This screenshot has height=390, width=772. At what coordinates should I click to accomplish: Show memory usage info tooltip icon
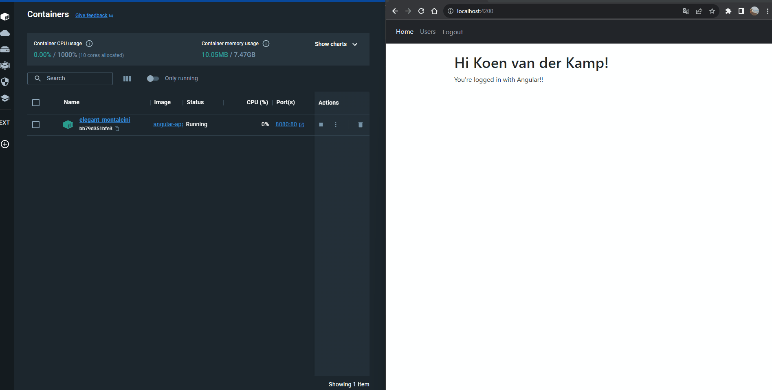click(x=266, y=44)
